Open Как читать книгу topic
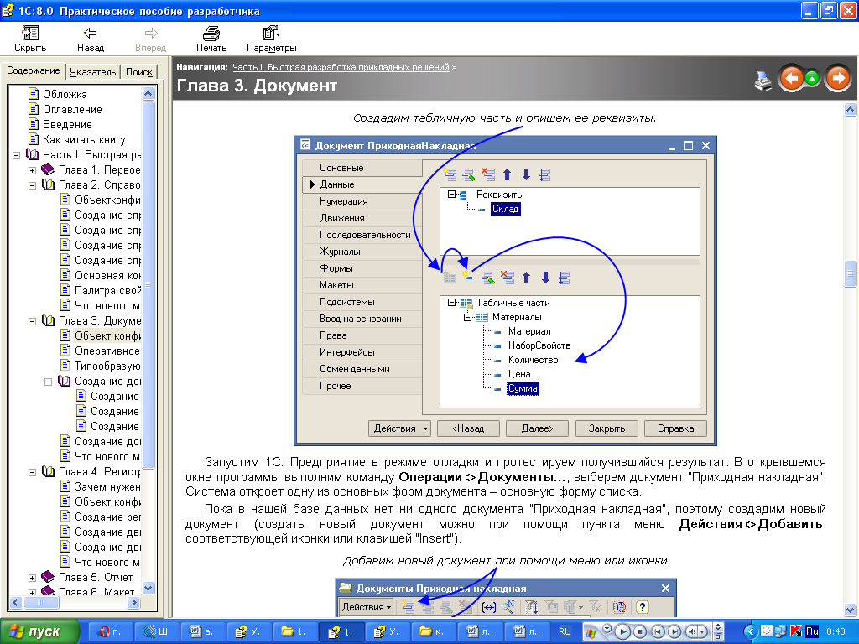859x644 pixels. click(x=84, y=140)
